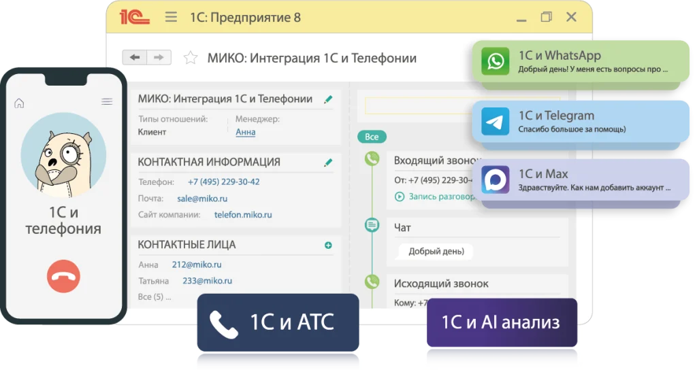
Task: Open sale@miko.ru email link
Action: click(x=202, y=199)
